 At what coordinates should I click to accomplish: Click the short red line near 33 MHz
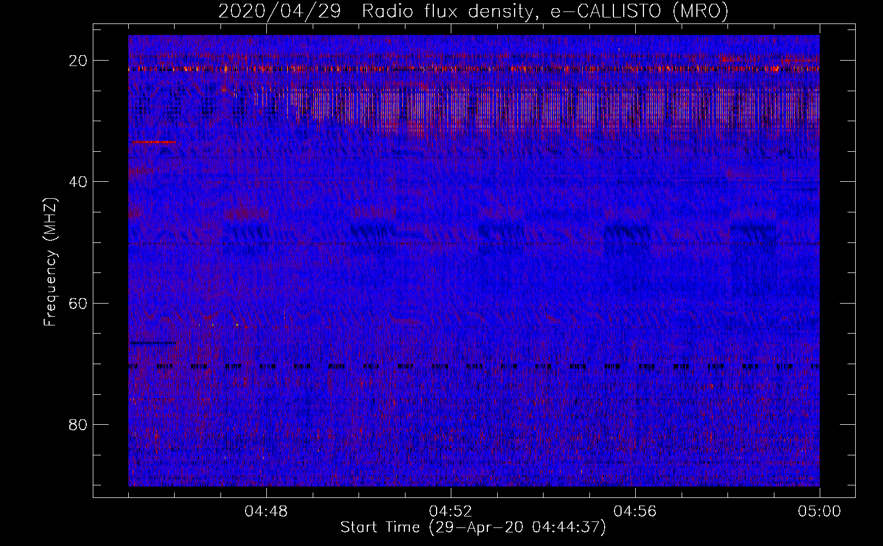[153, 142]
